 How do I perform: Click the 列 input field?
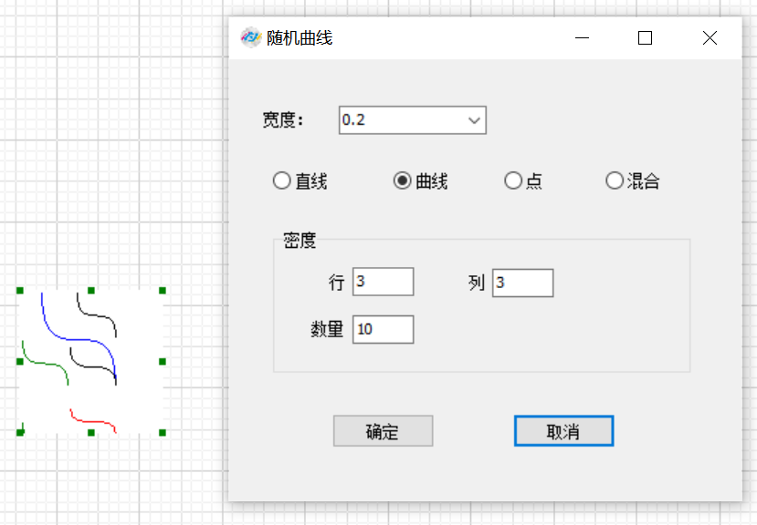[523, 283]
